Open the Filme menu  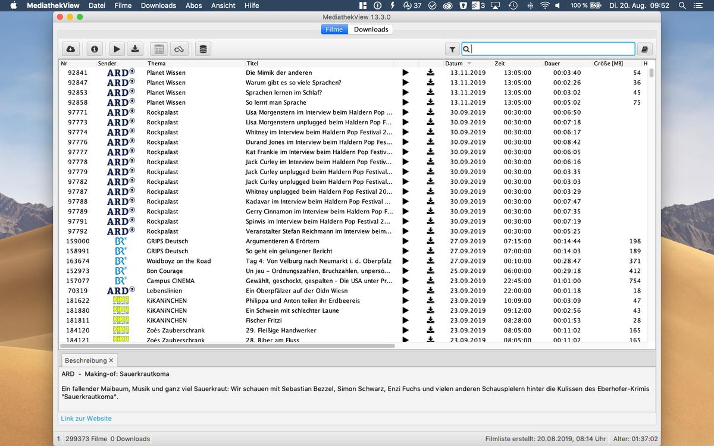123,5
